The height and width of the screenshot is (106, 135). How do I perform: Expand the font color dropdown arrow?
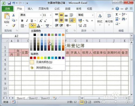click(x=42, y=26)
